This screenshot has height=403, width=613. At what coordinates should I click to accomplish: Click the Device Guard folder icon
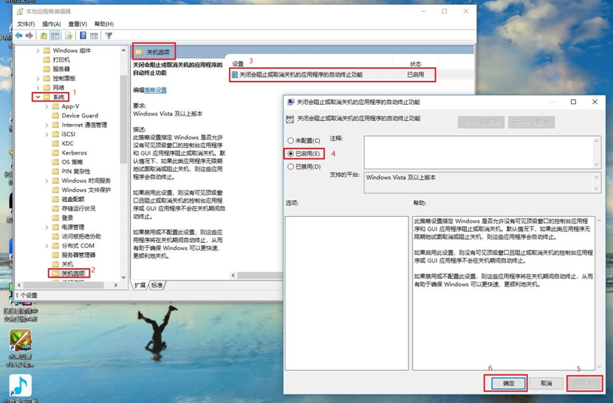tap(55, 115)
